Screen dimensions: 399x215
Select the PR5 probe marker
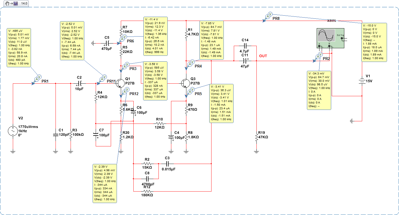[x=189, y=92]
